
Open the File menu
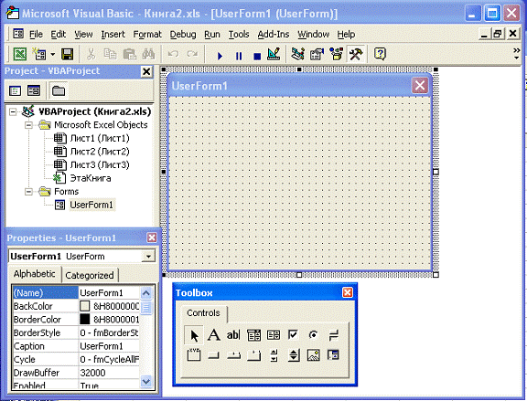click(x=36, y=34)
